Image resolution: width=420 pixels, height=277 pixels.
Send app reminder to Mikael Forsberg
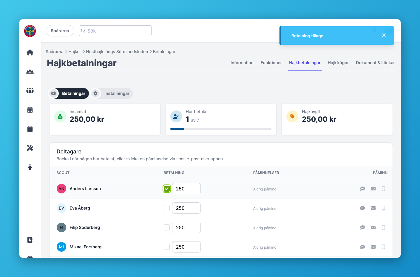pyautogui.click(x=384, y=247)
